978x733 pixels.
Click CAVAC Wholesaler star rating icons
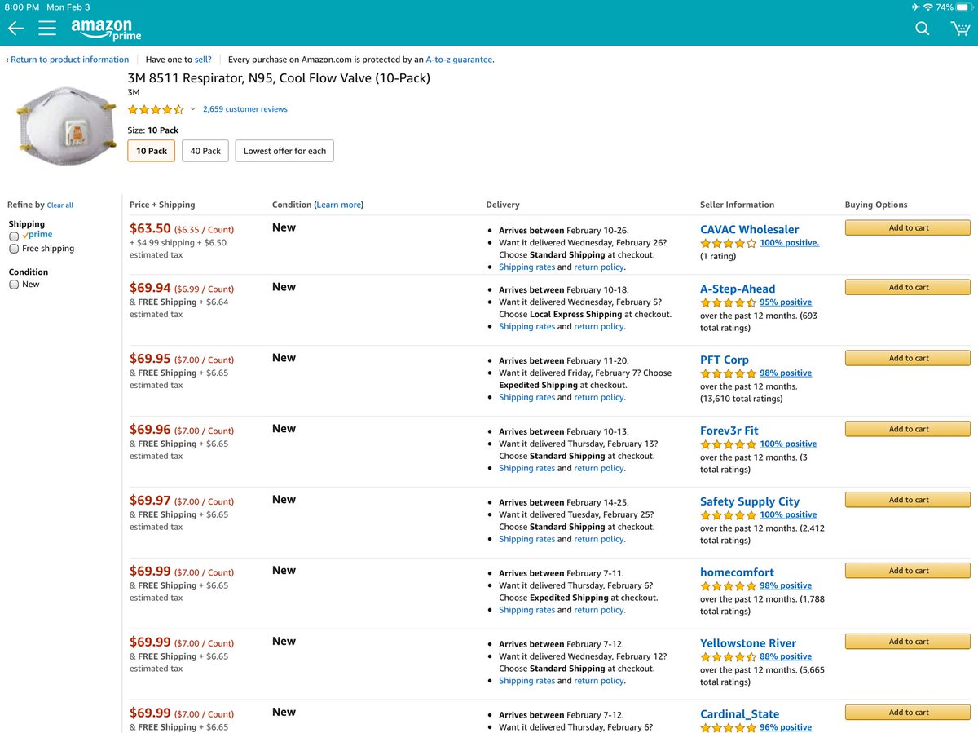728,243
